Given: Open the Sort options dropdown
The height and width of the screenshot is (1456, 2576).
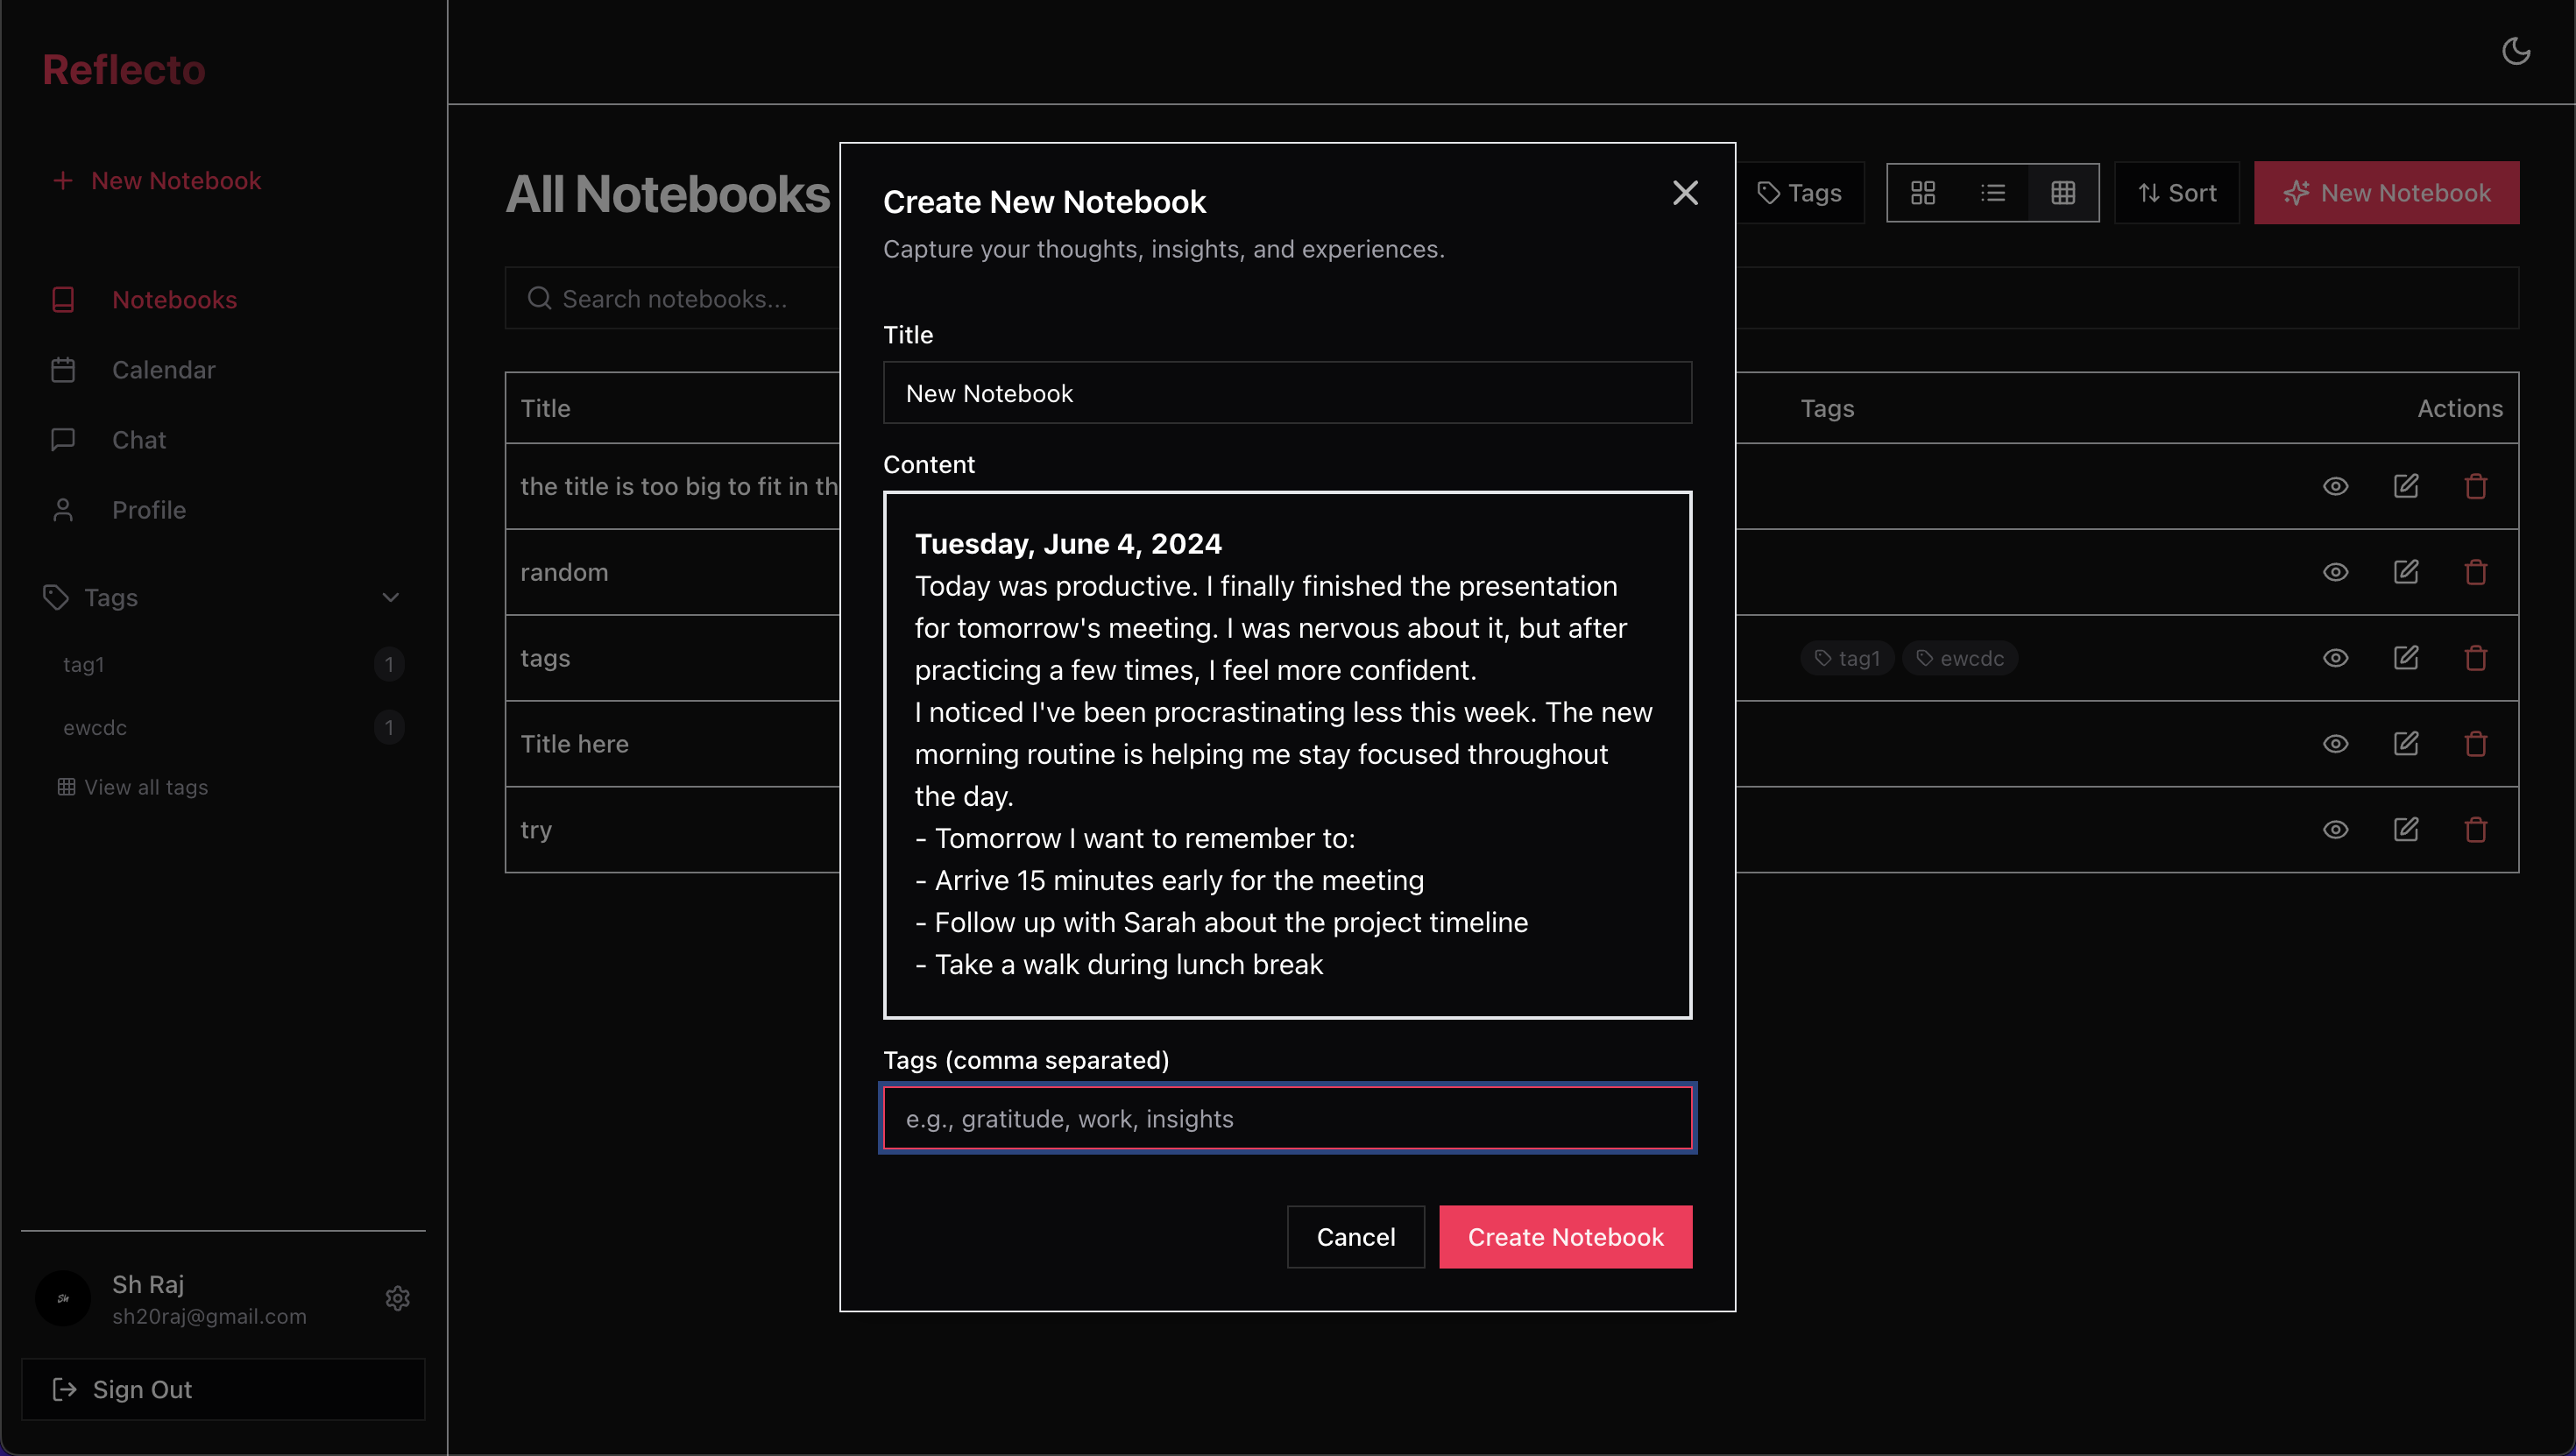Looking at the screenshot, I should (x=2176, y=193).
